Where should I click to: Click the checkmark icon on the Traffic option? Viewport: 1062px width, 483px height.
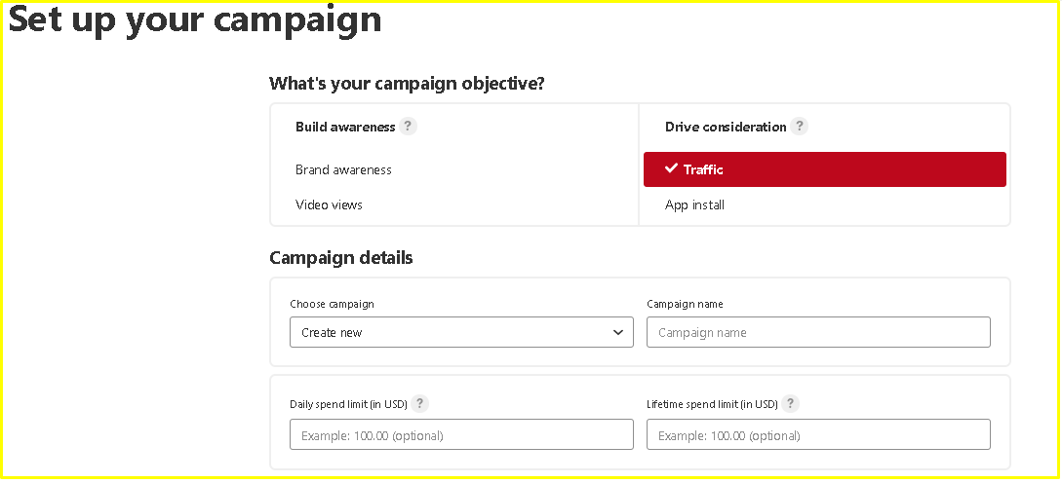click(x=671, y=168)
